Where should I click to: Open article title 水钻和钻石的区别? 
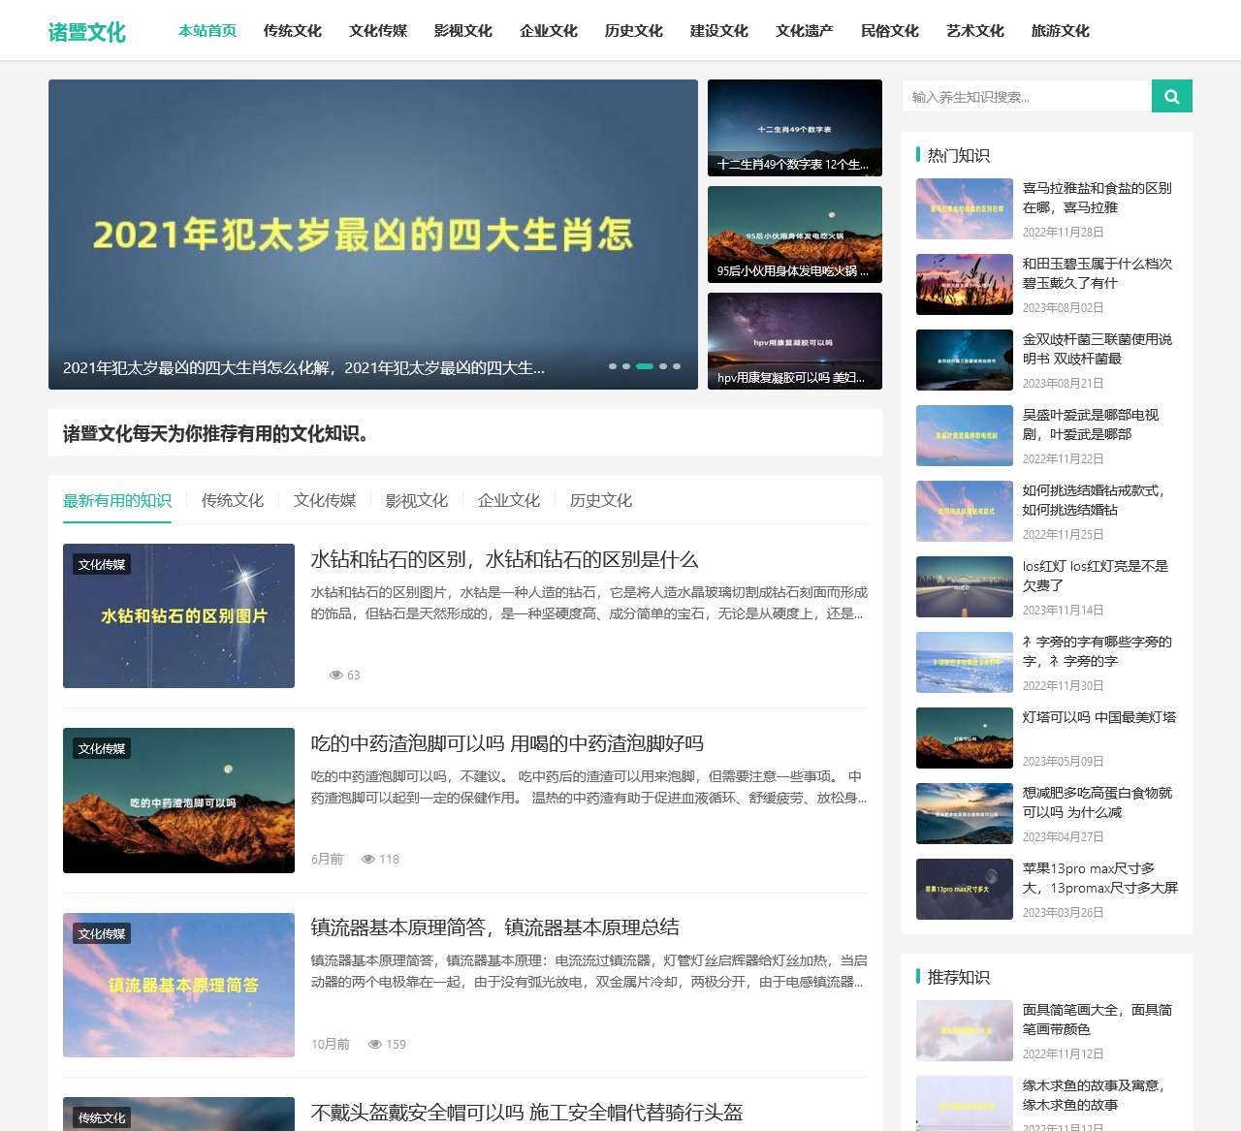point(504,559)
